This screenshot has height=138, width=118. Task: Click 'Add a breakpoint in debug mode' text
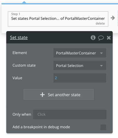(x=41, y=127)
